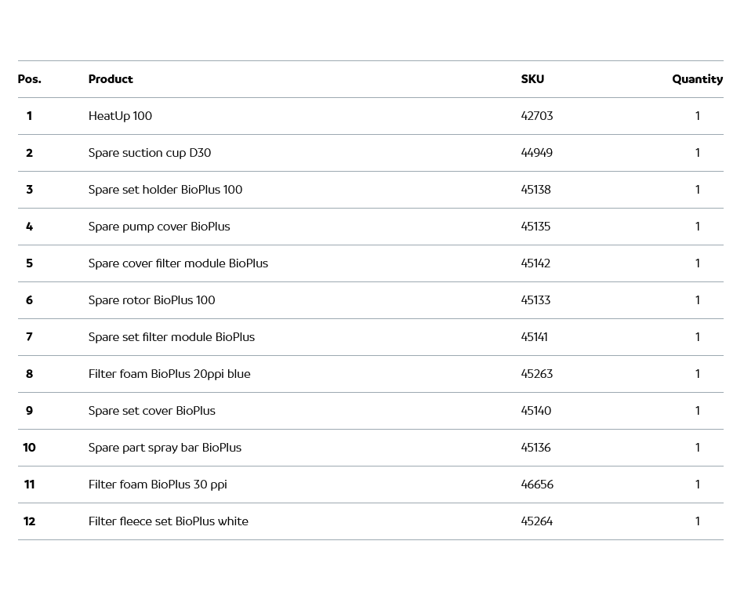Click Spare pump cover BioPlus entry

[x=159, y=227]
